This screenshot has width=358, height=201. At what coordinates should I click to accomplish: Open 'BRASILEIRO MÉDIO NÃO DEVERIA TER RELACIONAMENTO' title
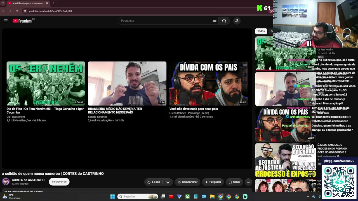pos(115,111)
